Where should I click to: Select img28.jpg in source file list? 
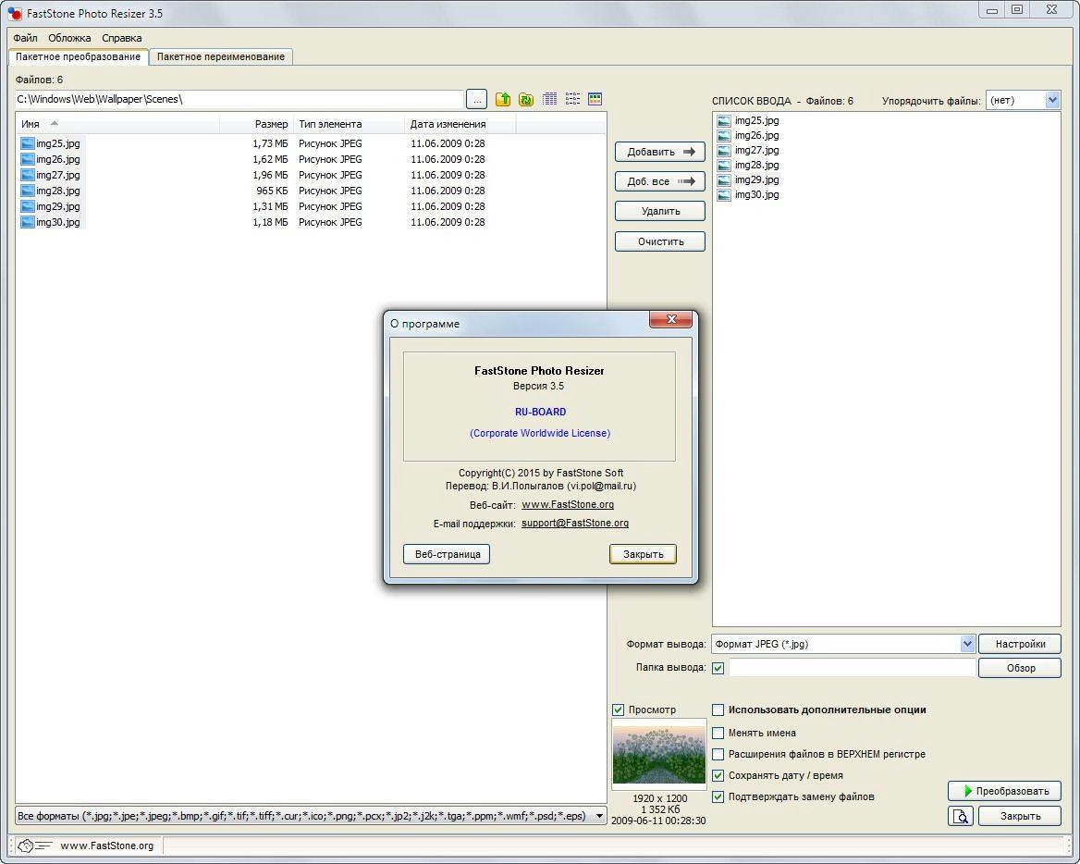point(58,191)
